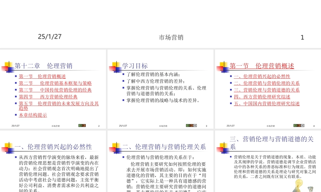Image resolution: width=321 pixels, height=192 pixels.
Task: Click the brown next-slide arrow on slide 2
Action: point(84,125)
